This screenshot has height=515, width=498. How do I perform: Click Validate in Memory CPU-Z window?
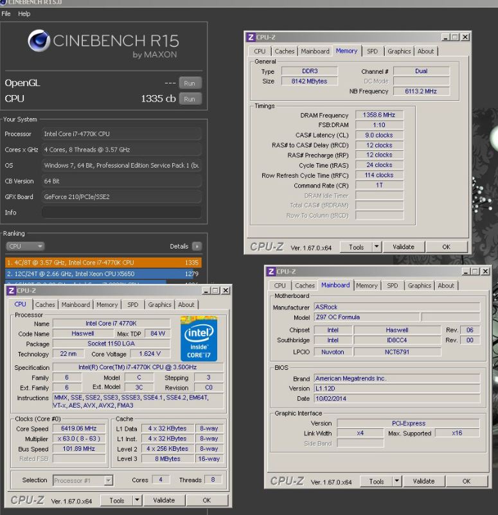click(404, 247)
